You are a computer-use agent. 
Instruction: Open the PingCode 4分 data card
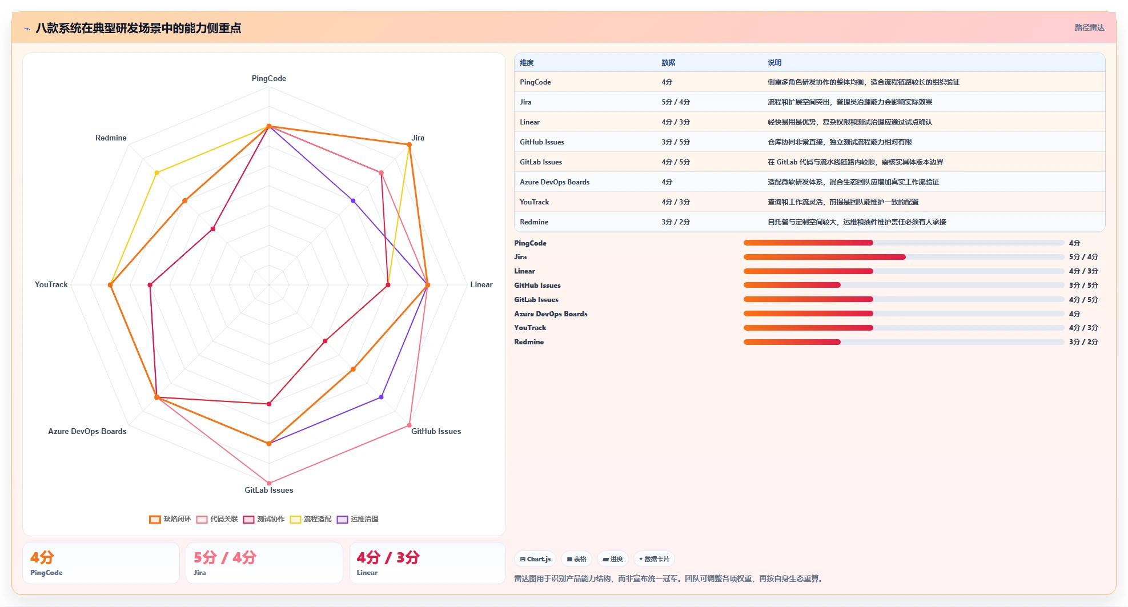(101, 563)
